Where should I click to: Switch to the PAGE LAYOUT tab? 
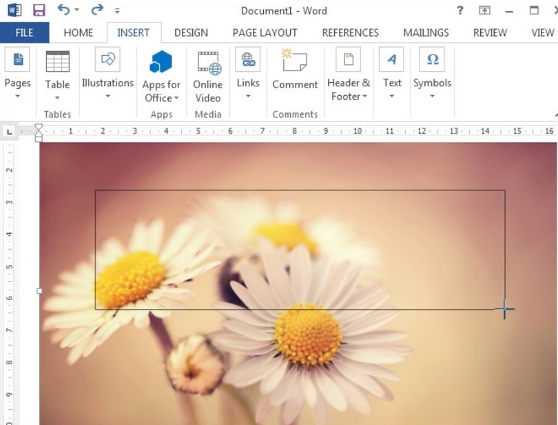click(265, 32)
